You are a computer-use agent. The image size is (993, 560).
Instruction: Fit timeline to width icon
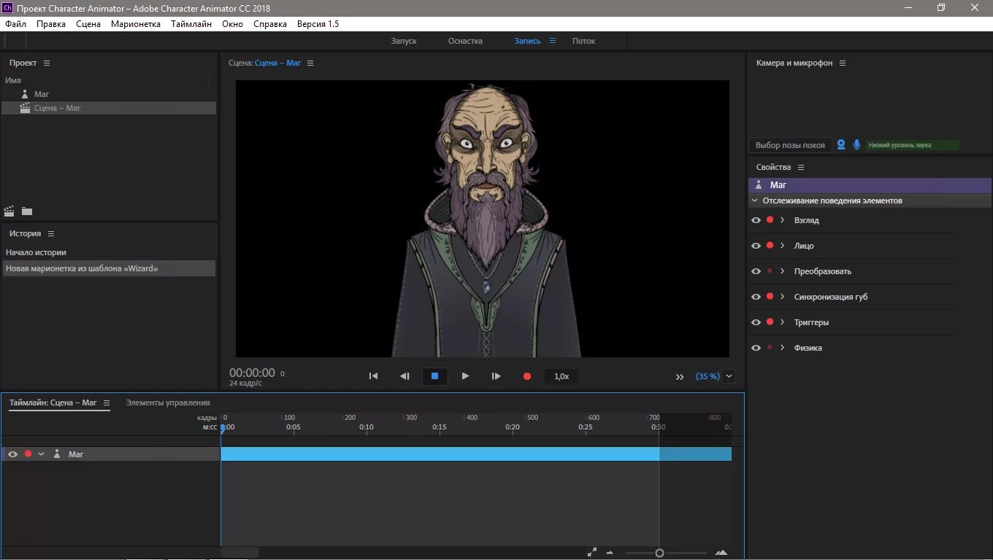(592, 553)
